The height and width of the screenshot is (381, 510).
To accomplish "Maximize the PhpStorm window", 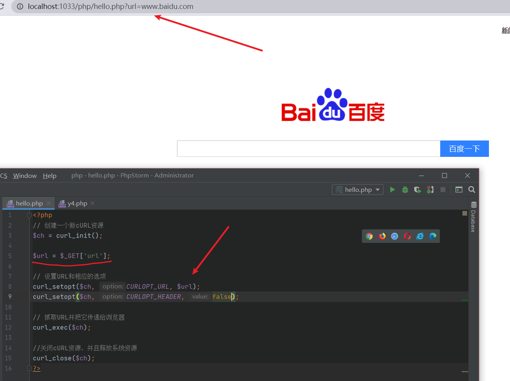I will 444,176.
